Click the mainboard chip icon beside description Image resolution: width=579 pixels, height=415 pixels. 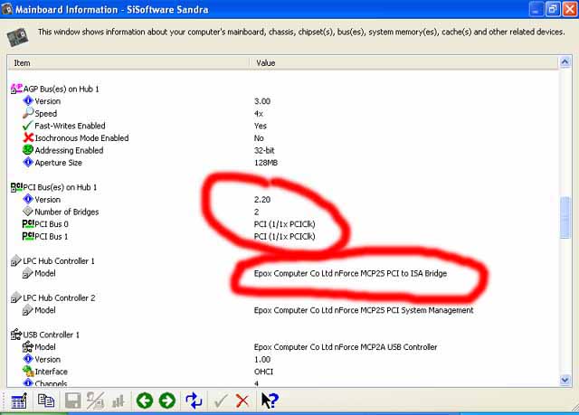[x=17, y=37]
